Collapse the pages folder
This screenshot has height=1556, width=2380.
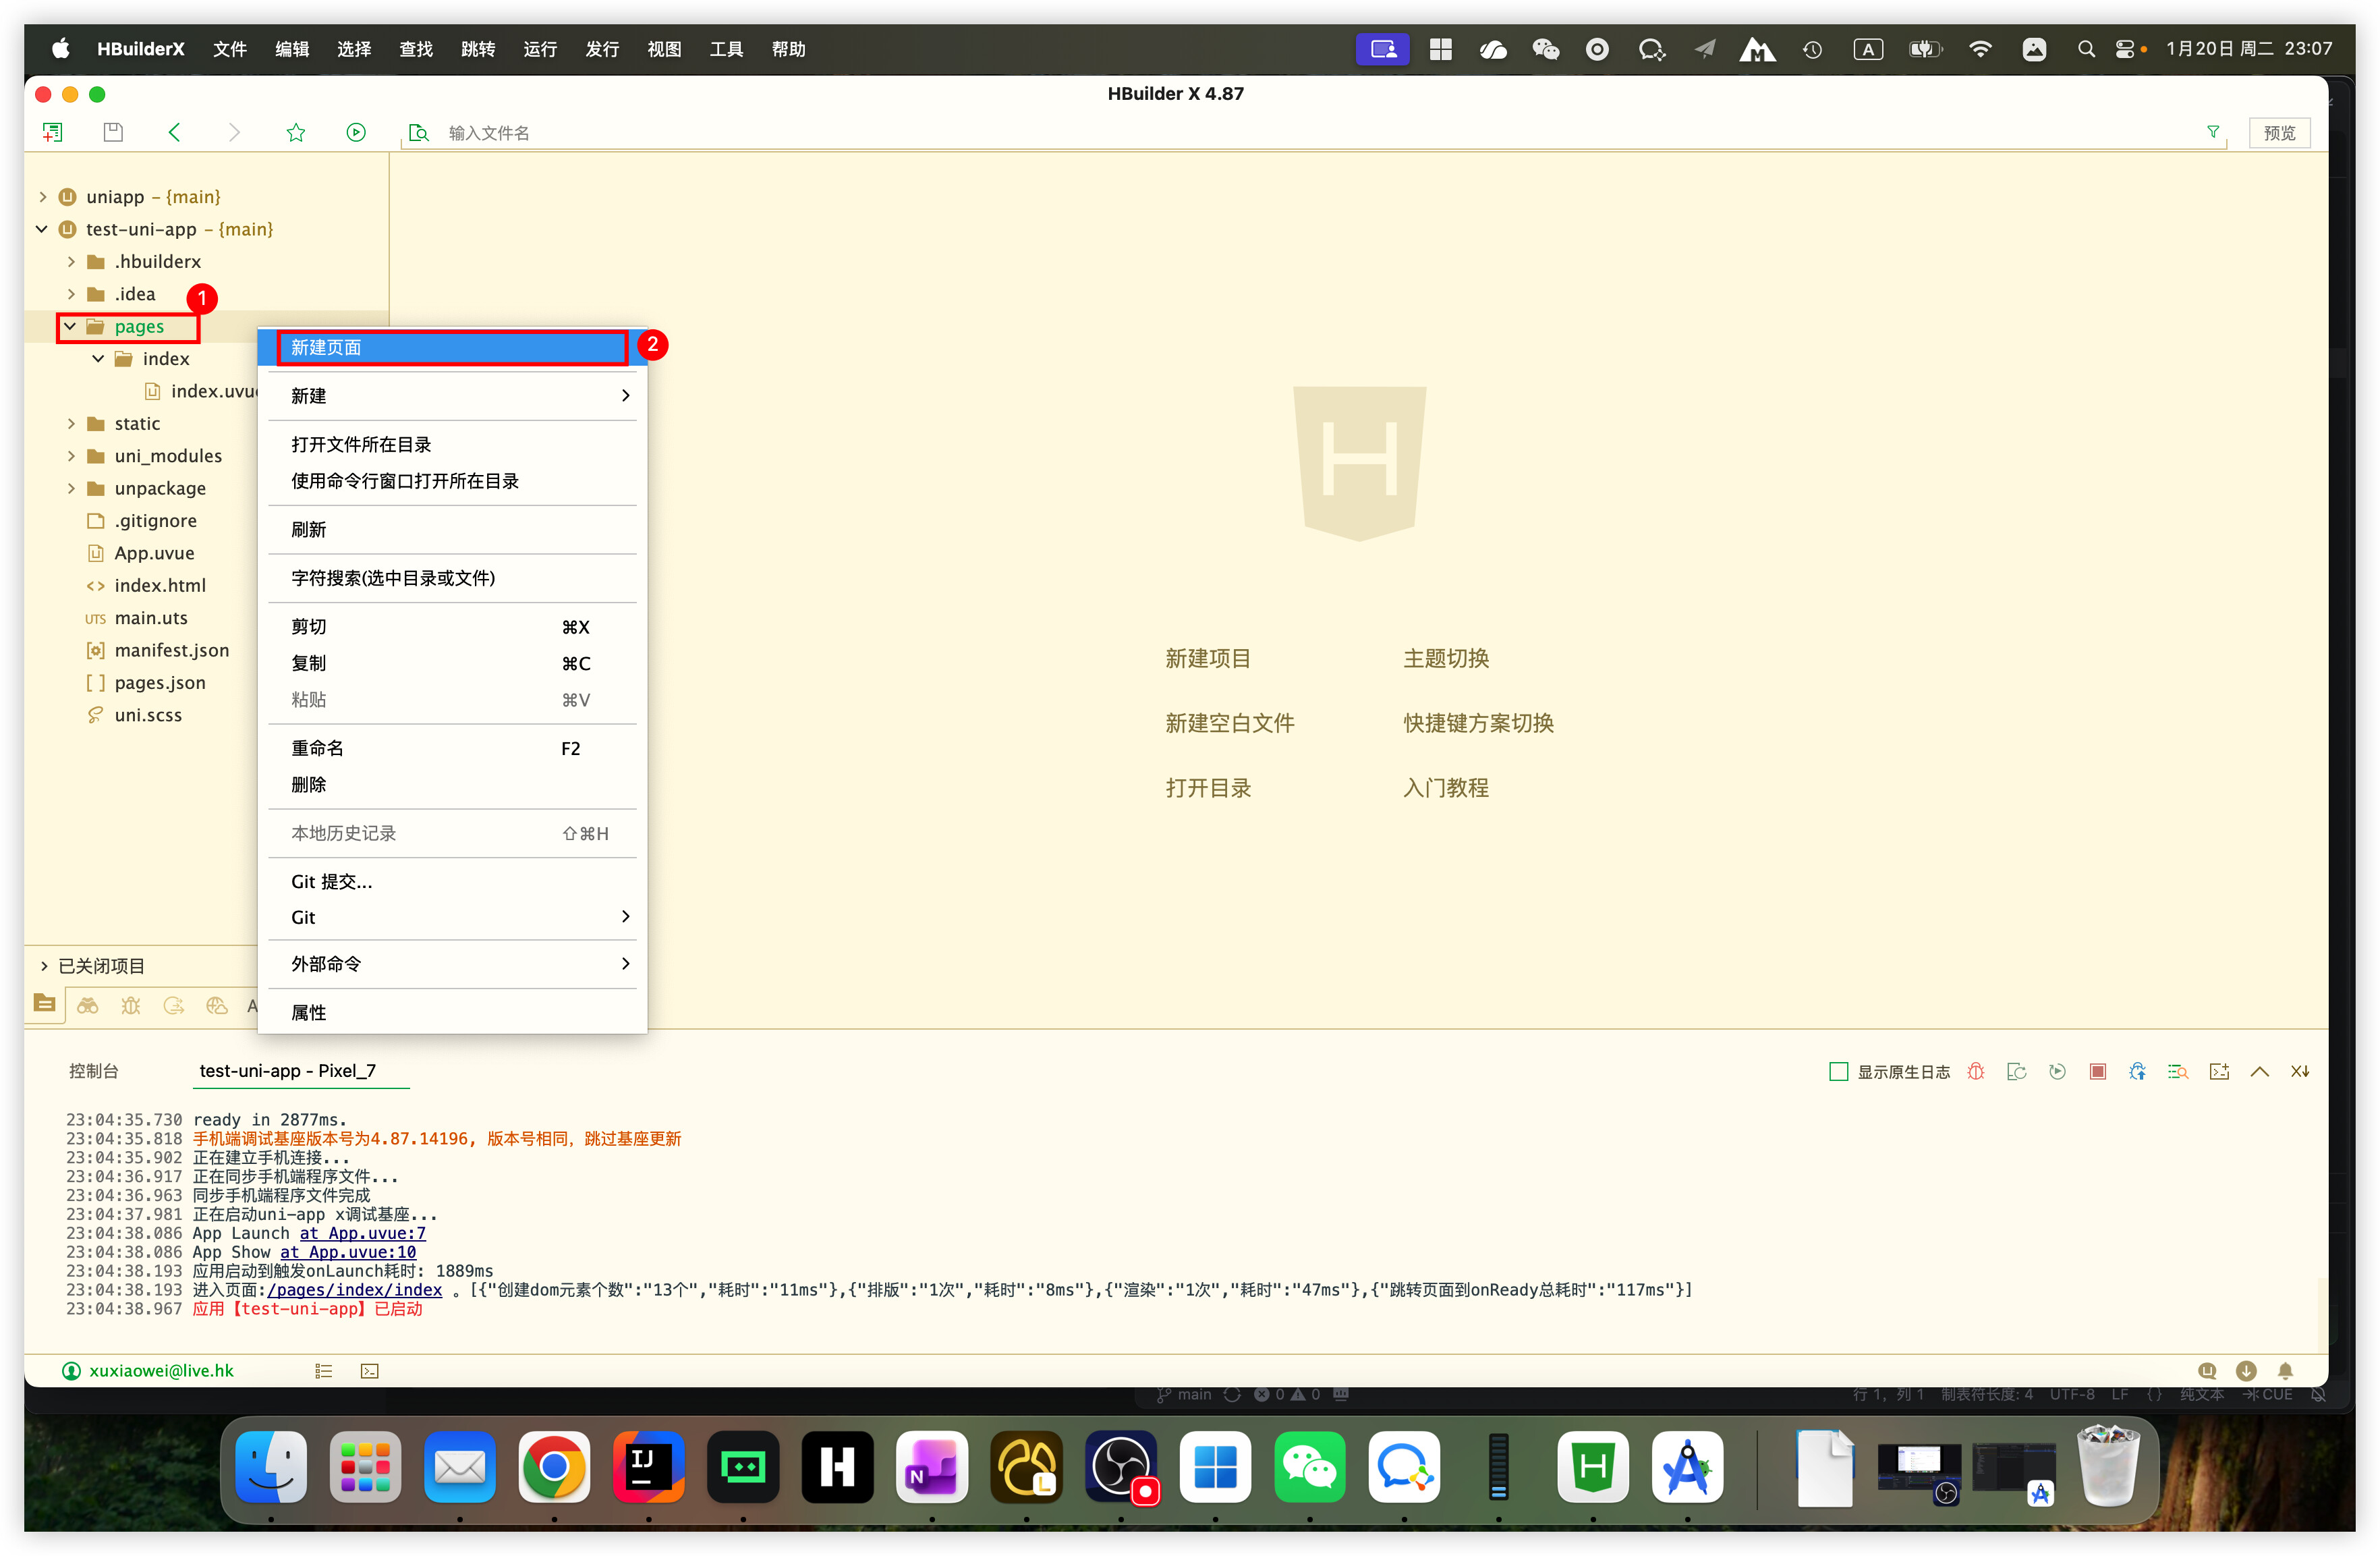pyautogui.click(x=70, y=326)
